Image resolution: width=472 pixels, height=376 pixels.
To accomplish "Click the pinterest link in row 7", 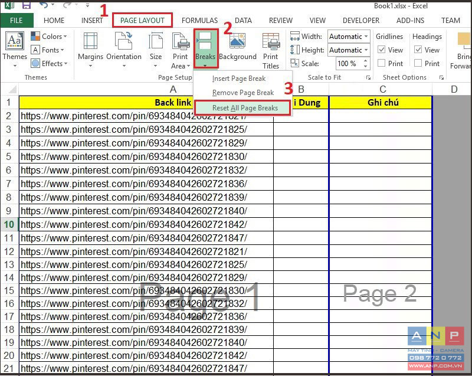I will [x=134, y=184].
